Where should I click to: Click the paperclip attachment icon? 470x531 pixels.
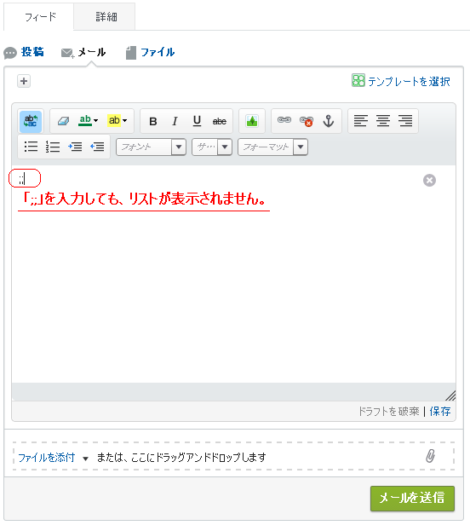pyautogui.click(x=430, y=456)
